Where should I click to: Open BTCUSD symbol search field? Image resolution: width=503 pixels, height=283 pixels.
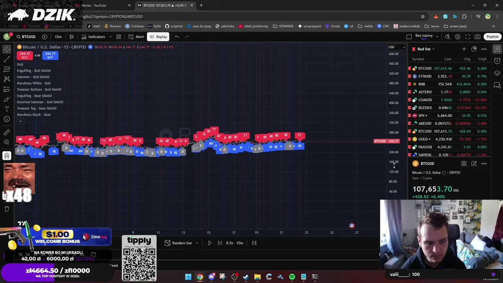pos(26,37)
